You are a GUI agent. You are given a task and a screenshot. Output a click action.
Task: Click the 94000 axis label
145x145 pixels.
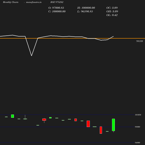[x=137, y=143]
